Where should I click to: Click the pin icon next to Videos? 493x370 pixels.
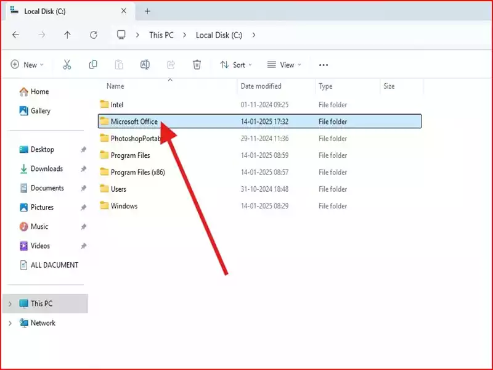click(83, 246)
